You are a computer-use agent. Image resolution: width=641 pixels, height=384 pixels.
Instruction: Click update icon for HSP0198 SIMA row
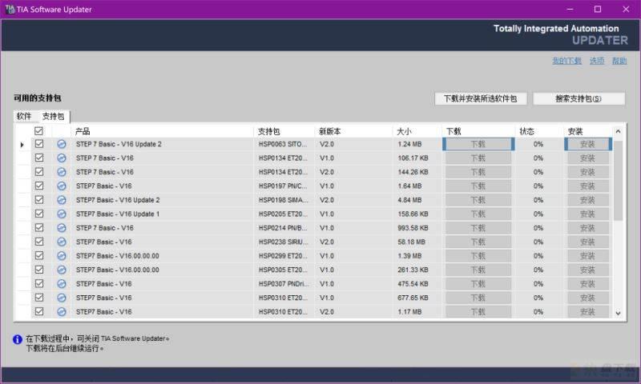62,200
